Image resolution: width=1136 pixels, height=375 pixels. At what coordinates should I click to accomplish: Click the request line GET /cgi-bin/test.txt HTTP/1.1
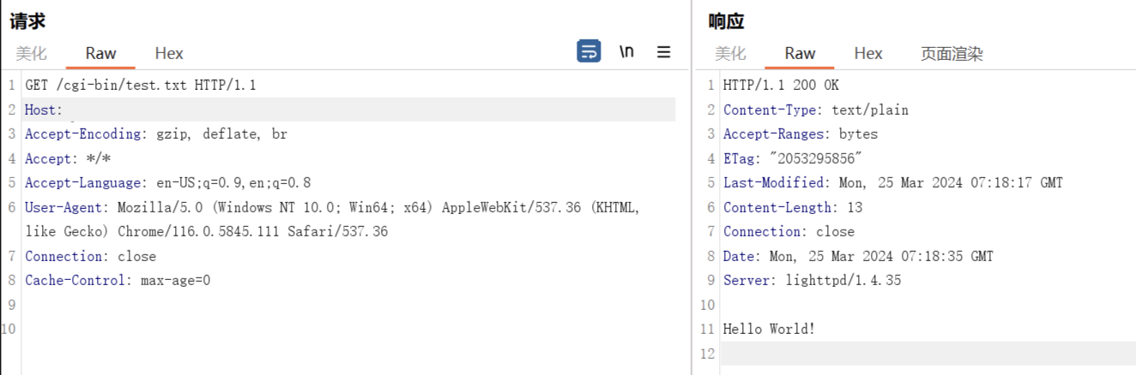(x=141, y=86)
